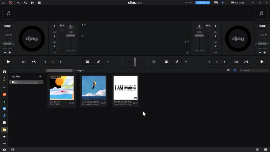Open the TIDAL library source

click(x=4, y=87)
